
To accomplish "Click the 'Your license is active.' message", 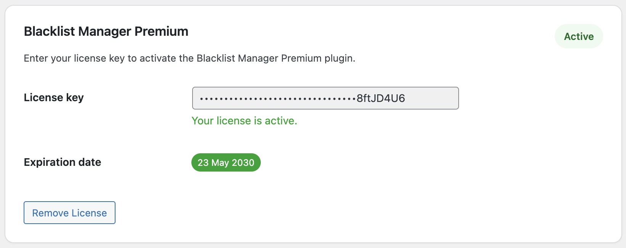I will [244, 121].
